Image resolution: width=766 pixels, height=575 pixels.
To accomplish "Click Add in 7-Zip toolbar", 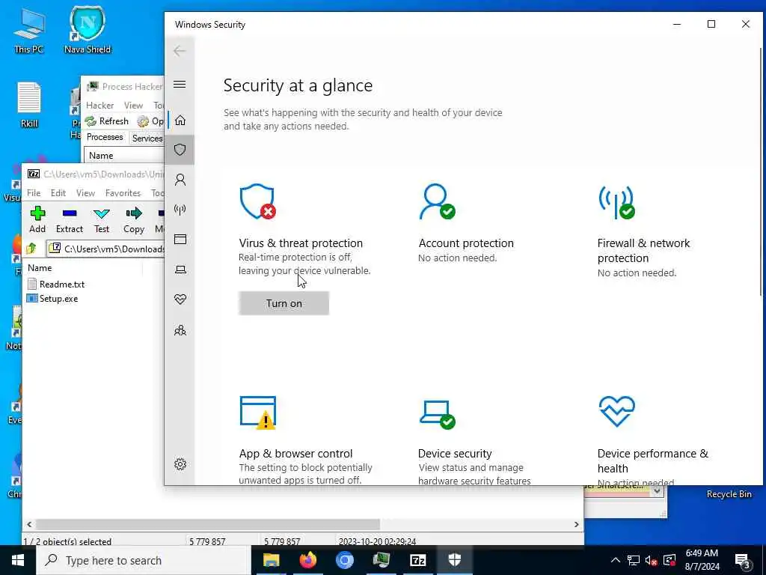I will (x=37, y=219).
